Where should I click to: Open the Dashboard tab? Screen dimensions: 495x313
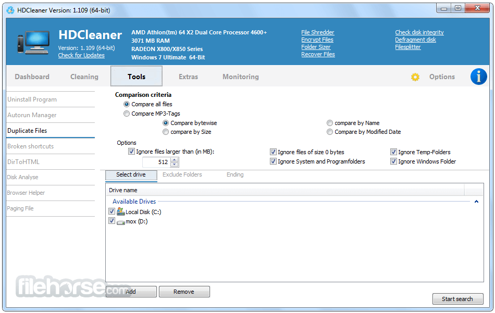tap(32, 77)
